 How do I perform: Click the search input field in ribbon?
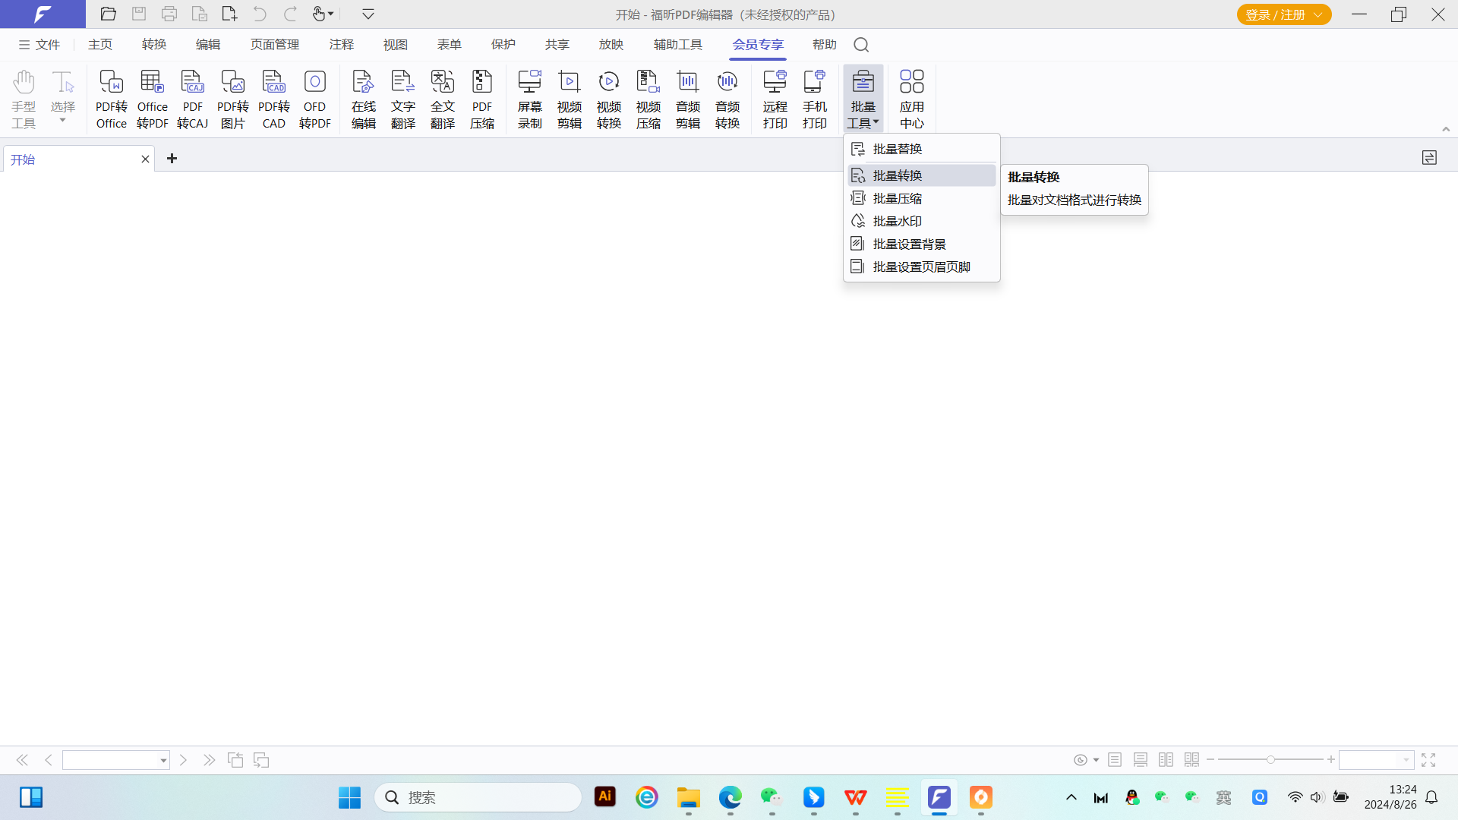[862, 44]
